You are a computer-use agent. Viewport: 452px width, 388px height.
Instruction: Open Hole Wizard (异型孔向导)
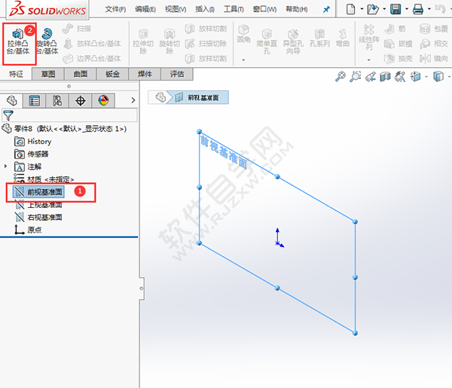293,41
